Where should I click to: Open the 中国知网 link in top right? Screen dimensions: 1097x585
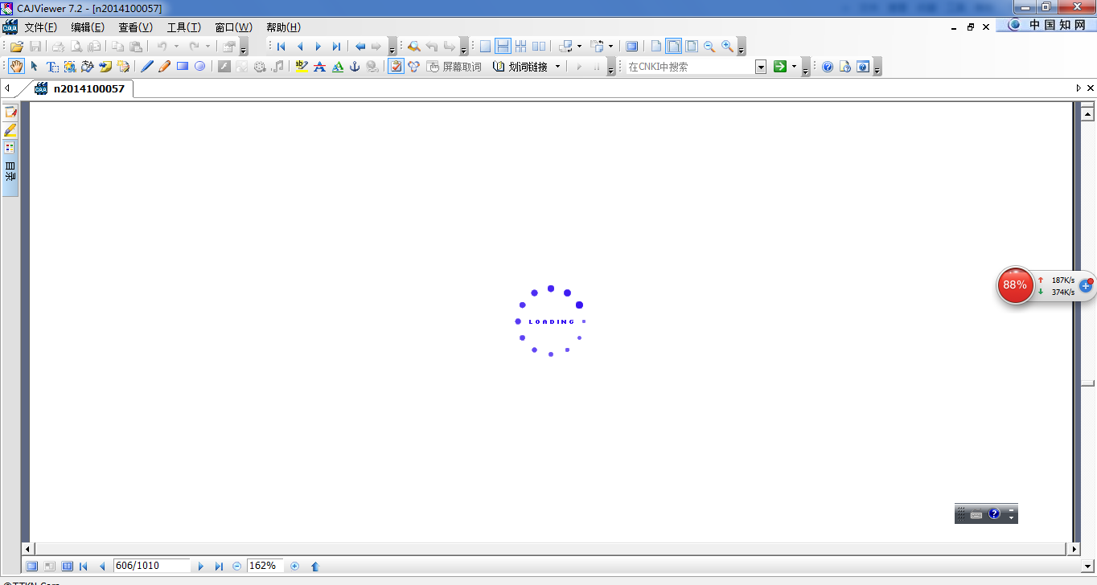point(1047,25)
